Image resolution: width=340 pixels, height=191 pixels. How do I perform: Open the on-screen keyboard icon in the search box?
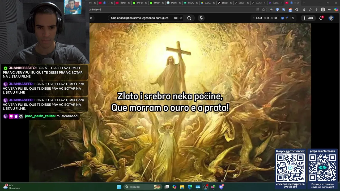click(176, 18)
